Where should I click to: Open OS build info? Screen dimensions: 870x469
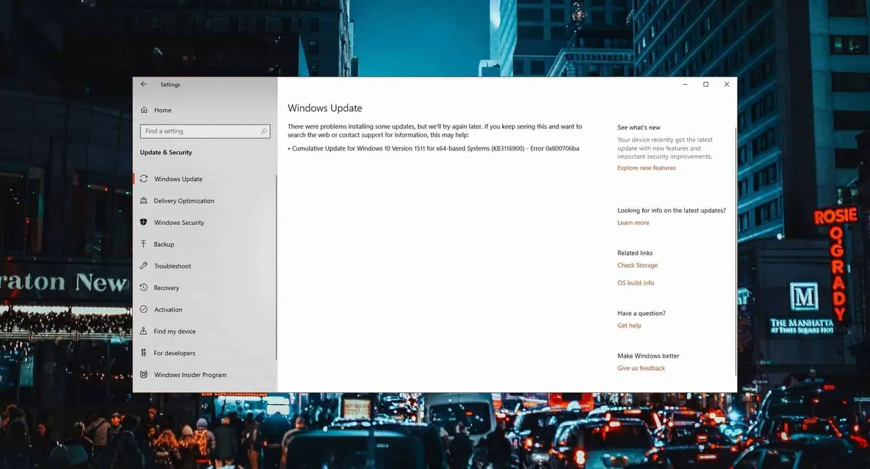(635, 283)
